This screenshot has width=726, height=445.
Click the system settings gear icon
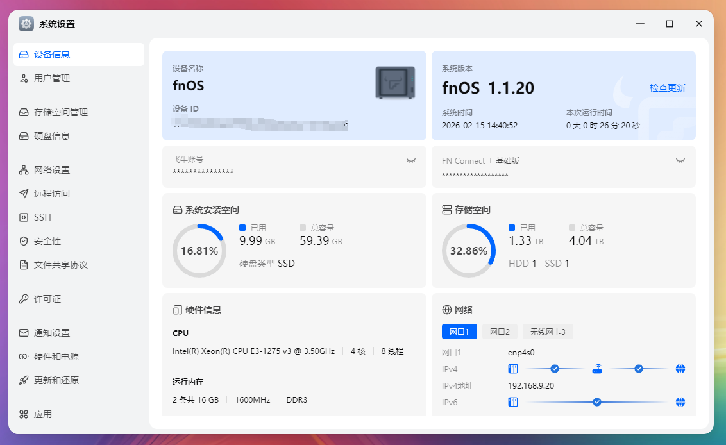(x=26, y=24)
